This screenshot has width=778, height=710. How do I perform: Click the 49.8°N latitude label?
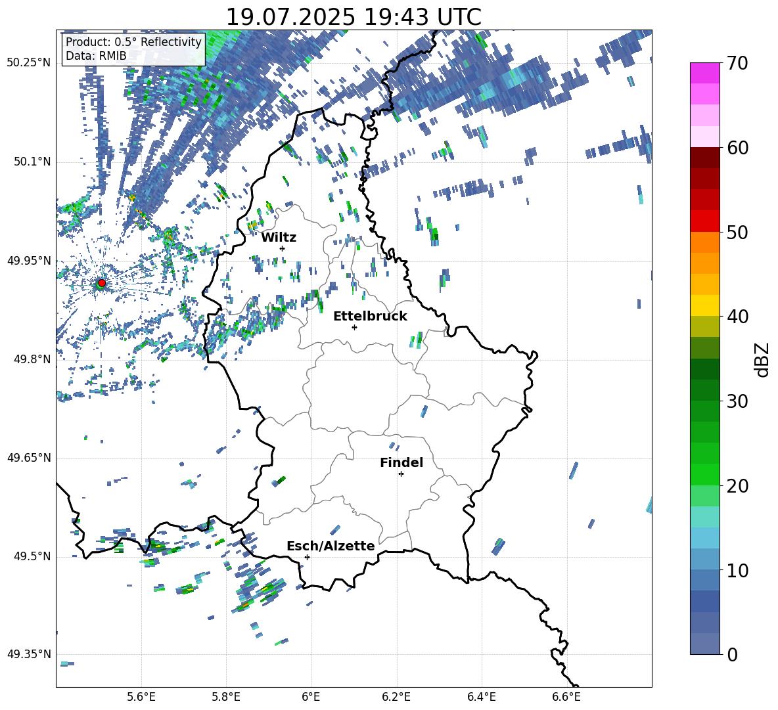click(x=32, y=359)
